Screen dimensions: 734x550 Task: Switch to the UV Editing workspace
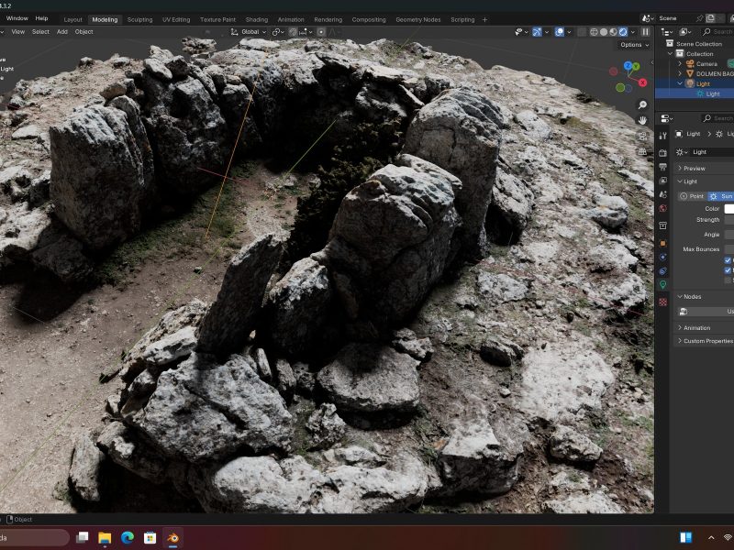[176, 19]
